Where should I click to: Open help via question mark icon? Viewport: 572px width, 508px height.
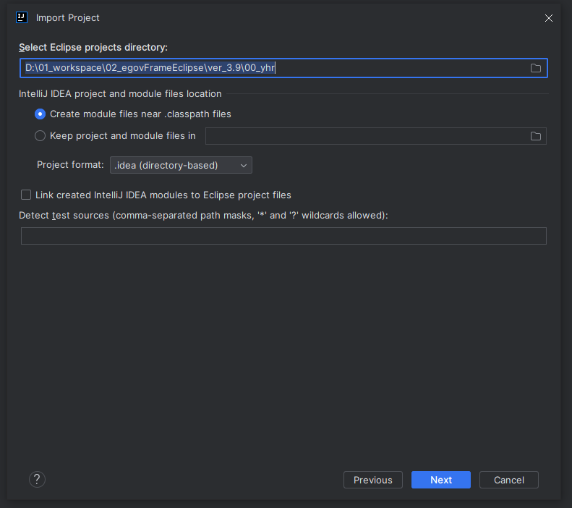(37, 480)
